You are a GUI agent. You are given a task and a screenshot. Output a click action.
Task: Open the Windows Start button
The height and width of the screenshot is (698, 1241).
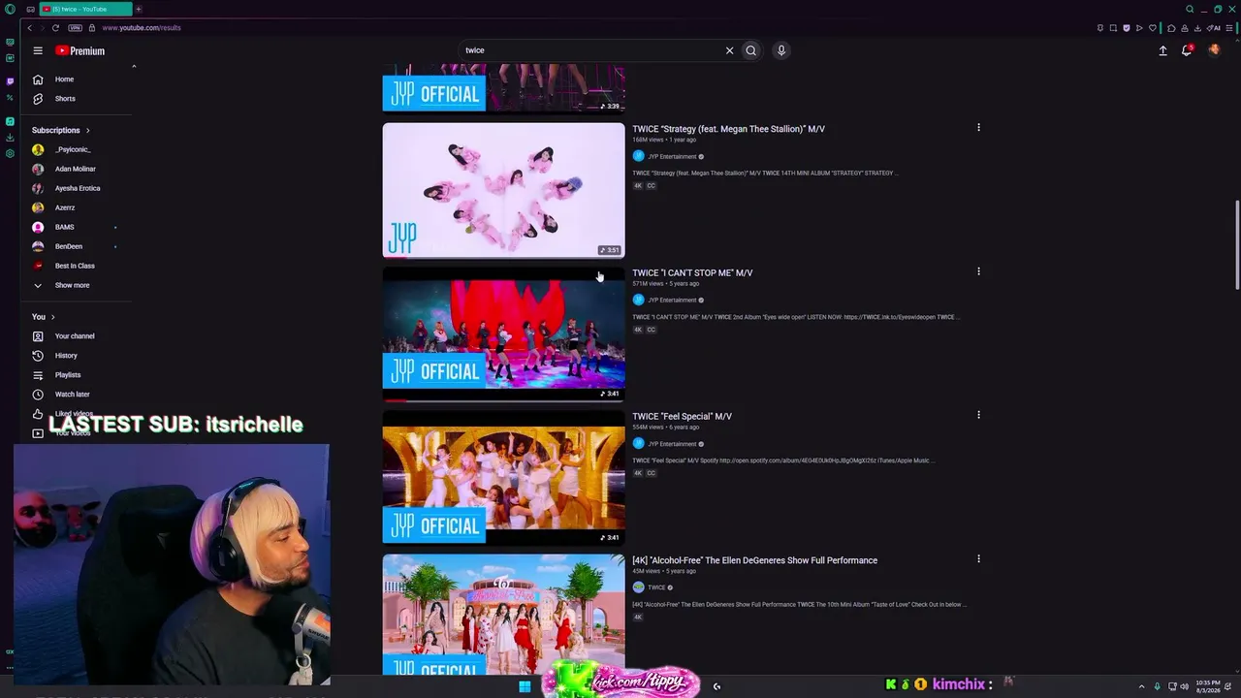pyautogui.click(x=525, y=686)
